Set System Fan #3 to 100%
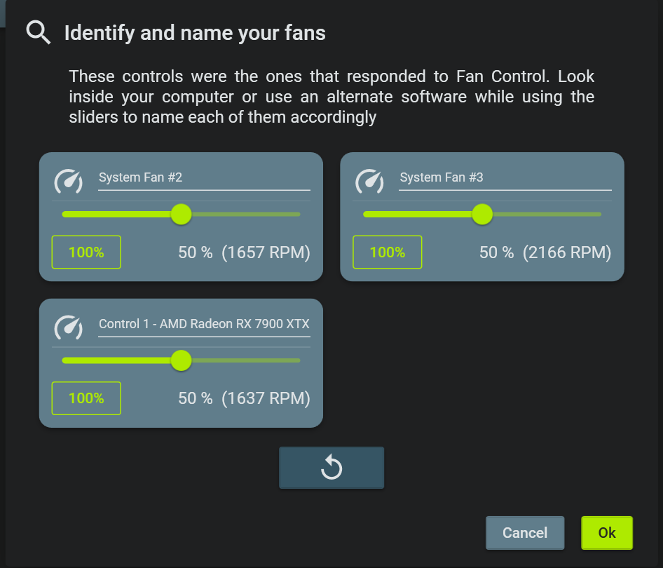The image size is (663, 568). click(388, 252)
